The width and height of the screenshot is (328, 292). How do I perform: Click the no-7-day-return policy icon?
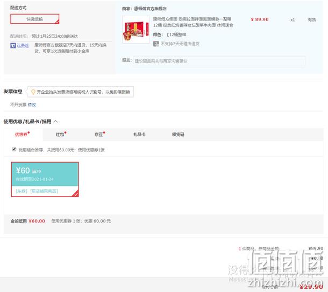(x=156, y=44)
